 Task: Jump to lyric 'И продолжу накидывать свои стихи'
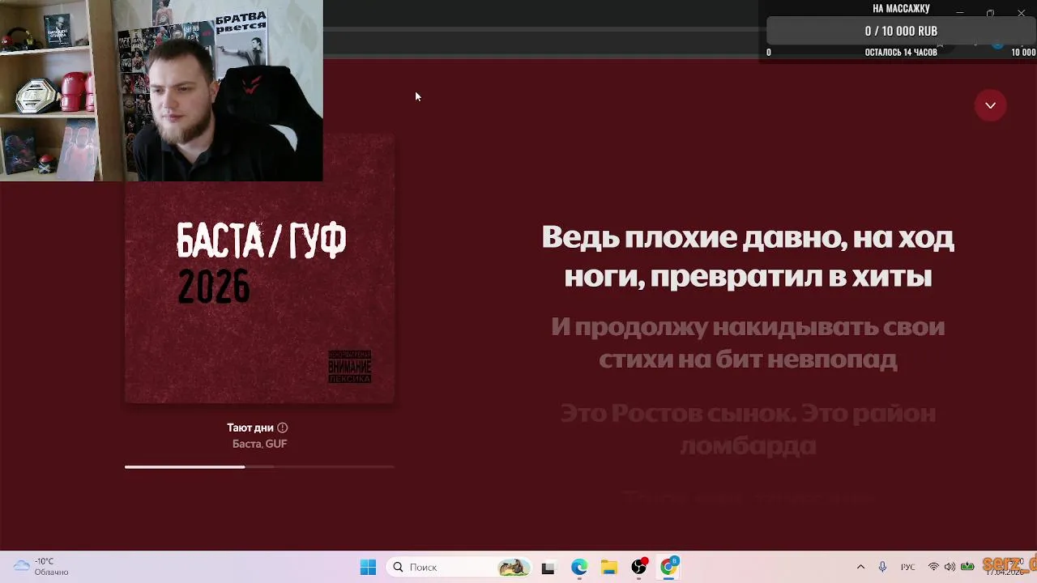pyautogui.click(x=748, y=343)
